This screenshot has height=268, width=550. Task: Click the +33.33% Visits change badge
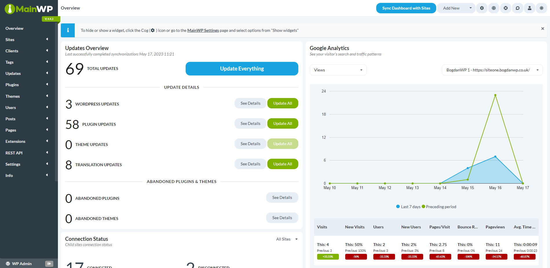328,257
